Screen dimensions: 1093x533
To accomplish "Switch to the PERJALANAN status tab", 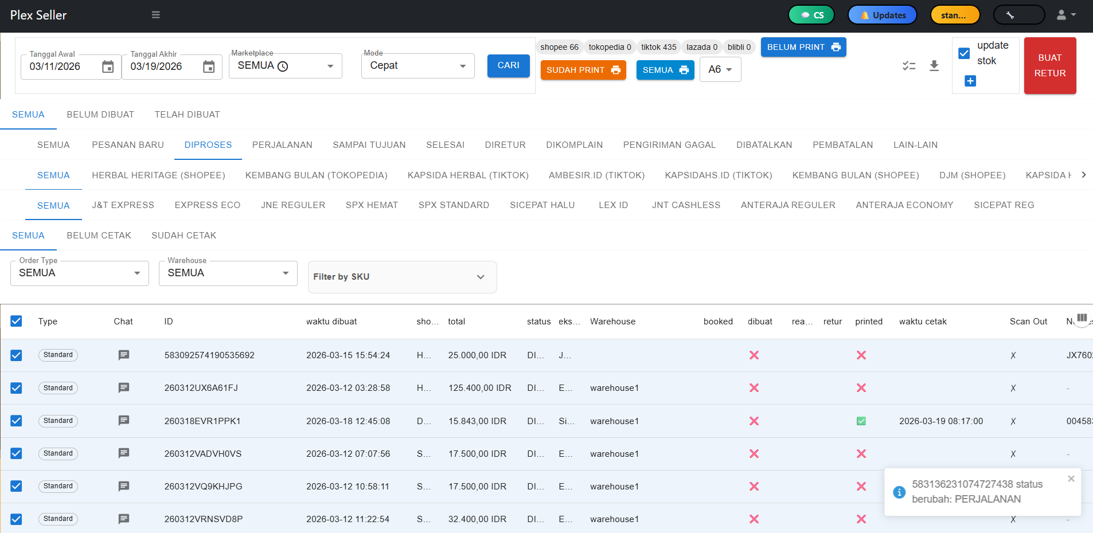I will click(282, 145).
